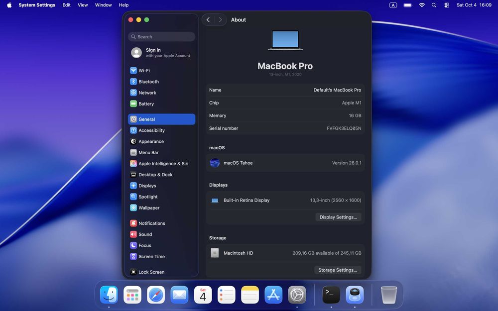Open the Edit menu
The image size is (498, 311).
click(66, 5)
